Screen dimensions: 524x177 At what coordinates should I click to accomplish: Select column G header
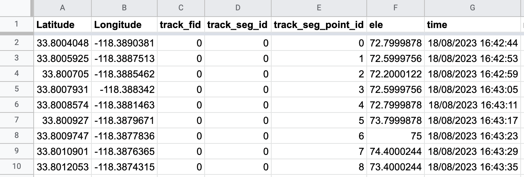(472, 8)
